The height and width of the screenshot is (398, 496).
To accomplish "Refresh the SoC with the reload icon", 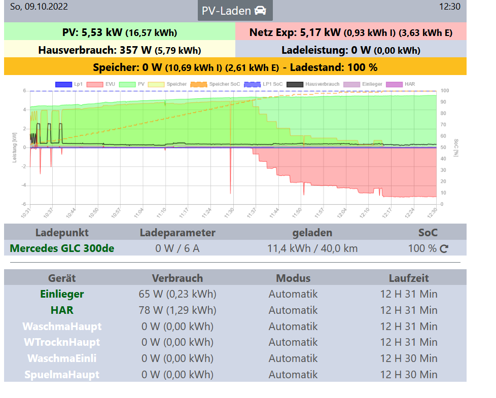I will (x=443, y=248).
